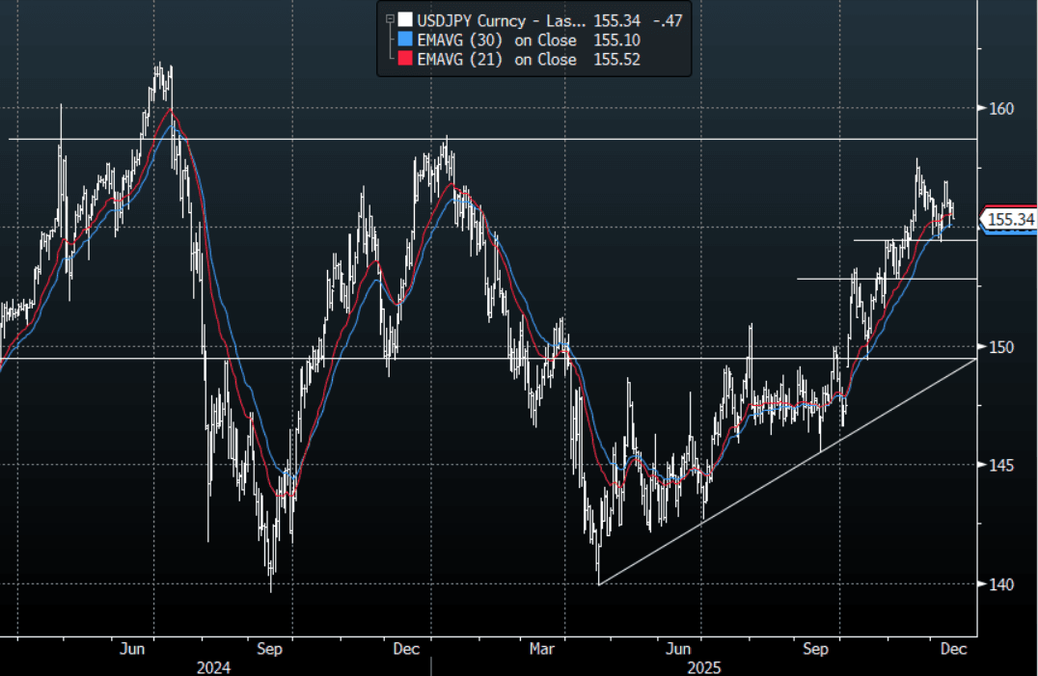Select the rising white trendline annotation
This screenshot has width=1038, height=676.
pos(788,472)
